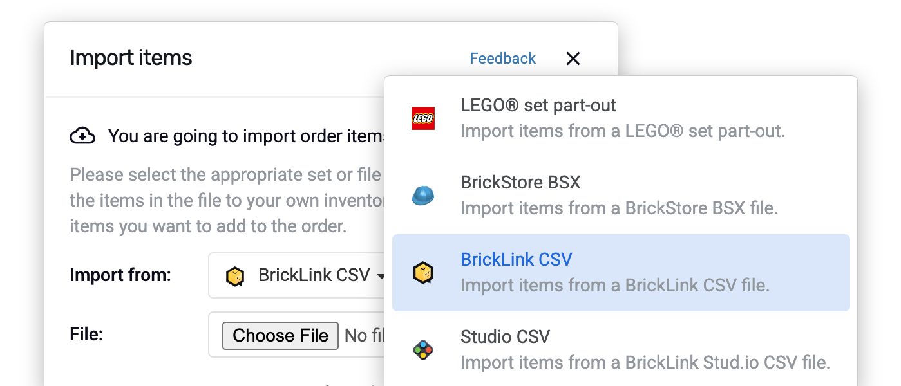
Task: Open the Feedback link
Action: coord(502,58)
